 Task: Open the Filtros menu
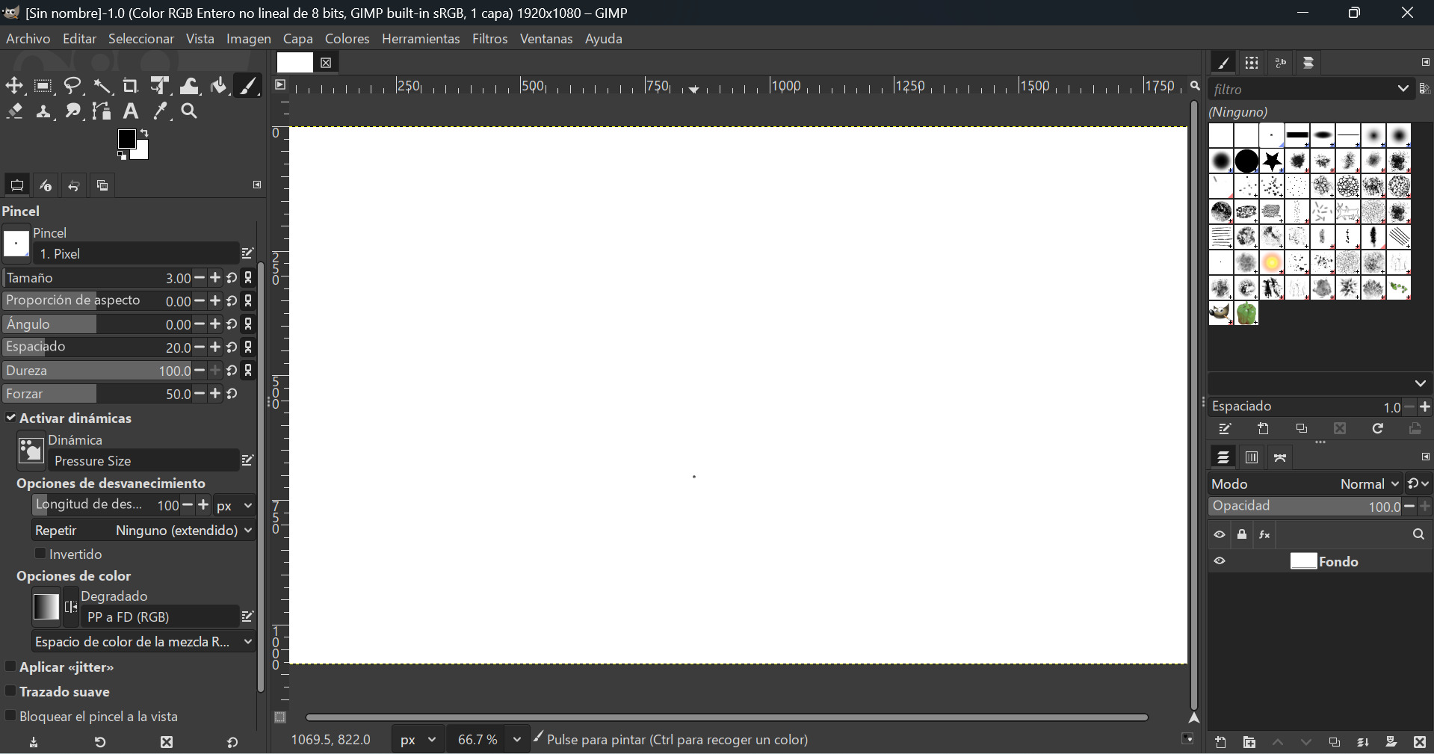[489, 38]
